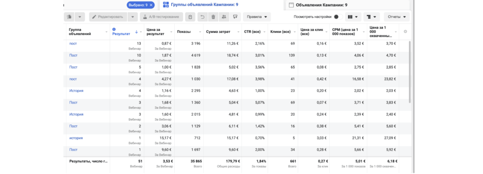Click the audience people icon in toolbar
Screen dimensions: 483x174
click(224, 17)
